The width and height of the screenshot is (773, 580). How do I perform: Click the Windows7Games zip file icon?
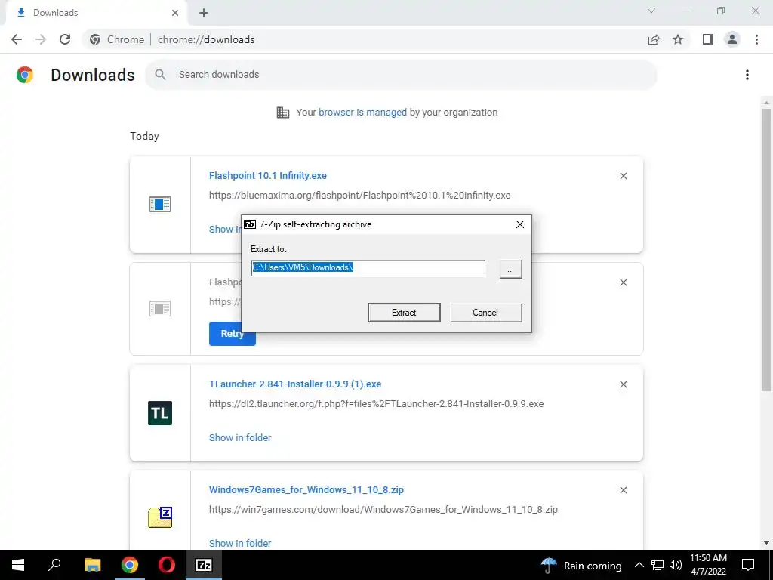[x=160, y=517]
